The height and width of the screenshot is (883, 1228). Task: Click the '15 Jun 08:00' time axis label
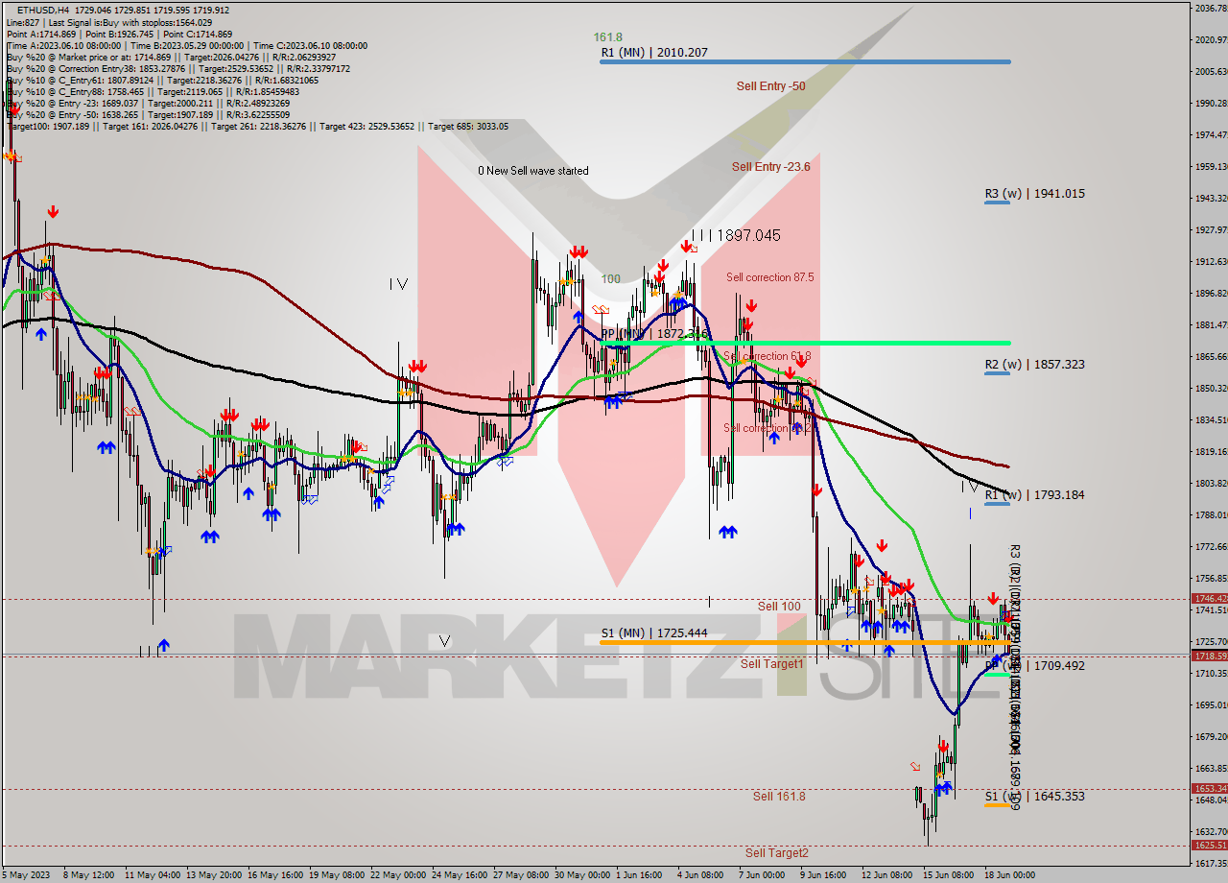[950, 875]
